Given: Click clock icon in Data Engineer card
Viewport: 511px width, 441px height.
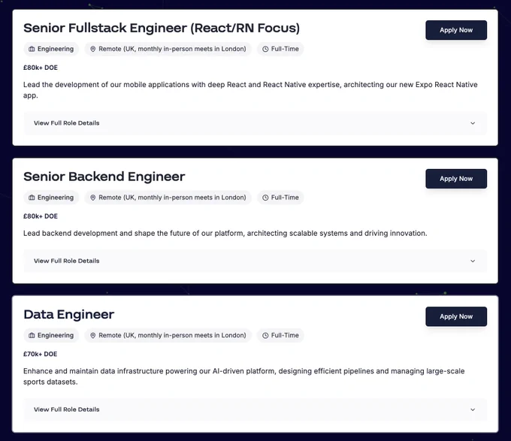Looking at the screenshot, I should pyautogui.click(x=265, y=335).
